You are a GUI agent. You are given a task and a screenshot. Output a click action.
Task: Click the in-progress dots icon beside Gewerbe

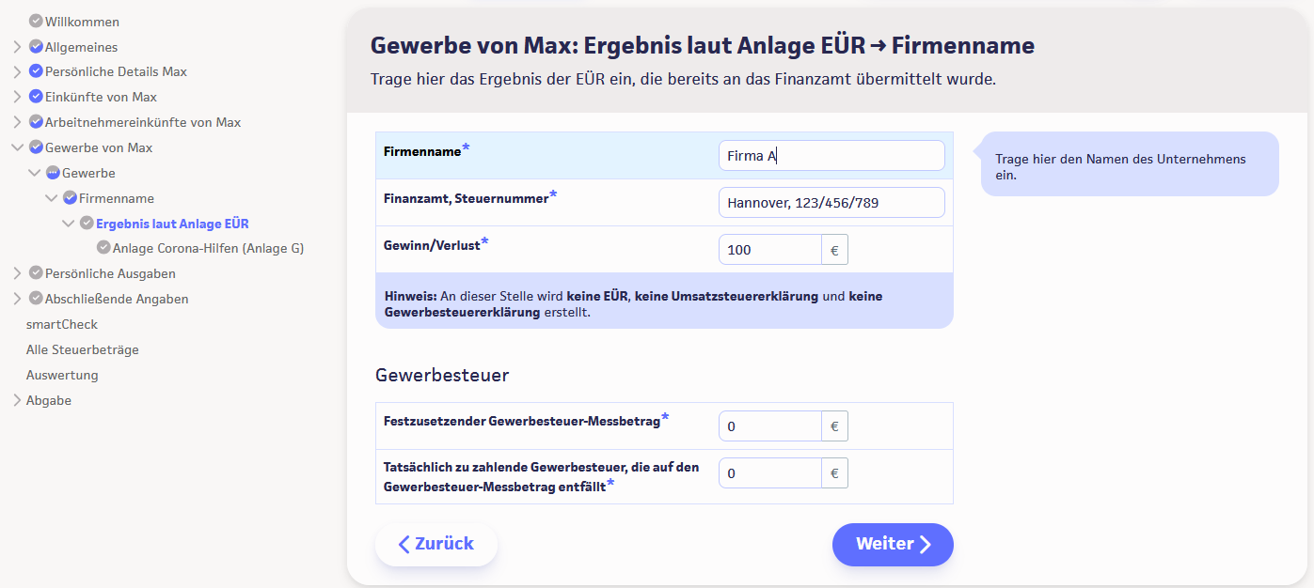[53, 173]
